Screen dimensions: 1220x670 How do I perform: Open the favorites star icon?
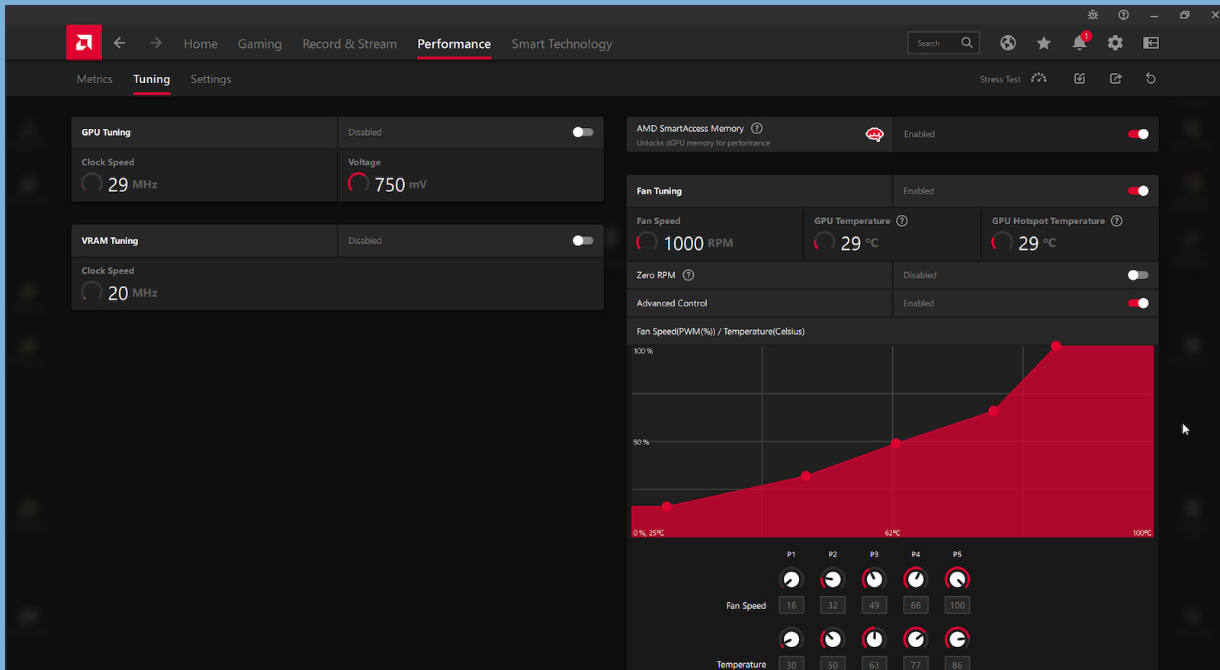tap(1044, 43)
